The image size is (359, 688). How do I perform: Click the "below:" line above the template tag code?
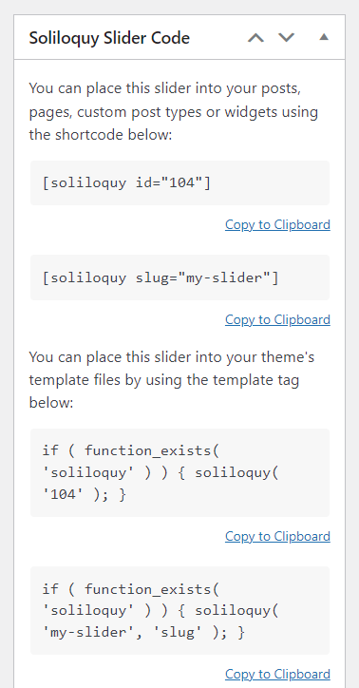(51, 402)
